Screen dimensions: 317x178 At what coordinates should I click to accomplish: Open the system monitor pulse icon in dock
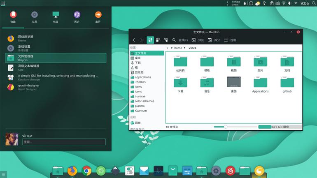158,171
